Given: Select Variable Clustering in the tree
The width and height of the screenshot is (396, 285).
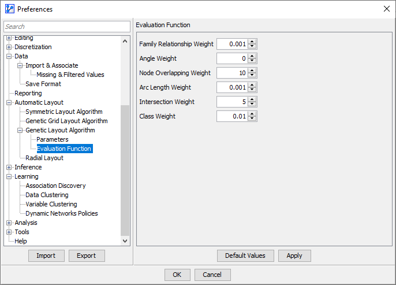Looking at the screenshot, I should point(51,204).
